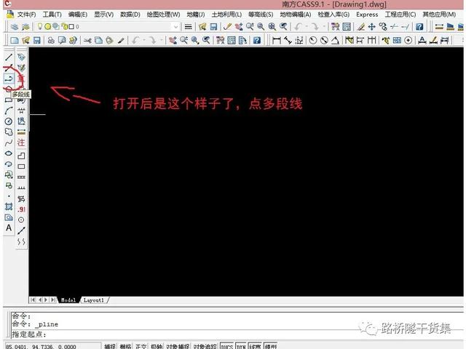Open the 地籍(J) menu
Viewport: 466px width, 349px height.
pos(196,15)
